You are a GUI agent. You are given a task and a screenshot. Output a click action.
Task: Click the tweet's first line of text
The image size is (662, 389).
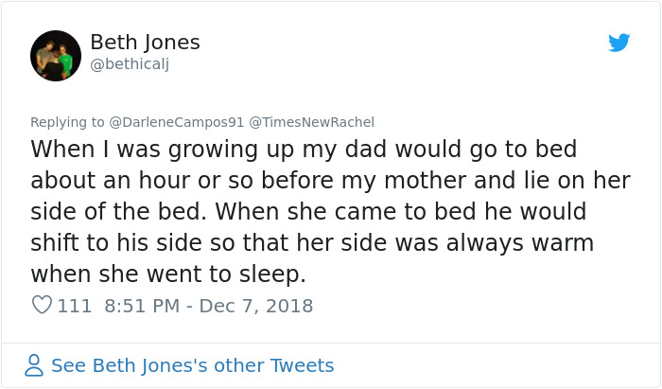304,150
